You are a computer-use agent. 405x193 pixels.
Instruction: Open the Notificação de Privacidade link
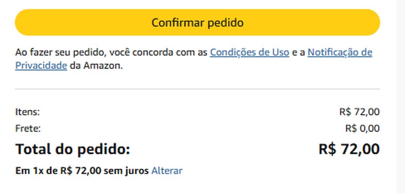(x=340, y=52)
